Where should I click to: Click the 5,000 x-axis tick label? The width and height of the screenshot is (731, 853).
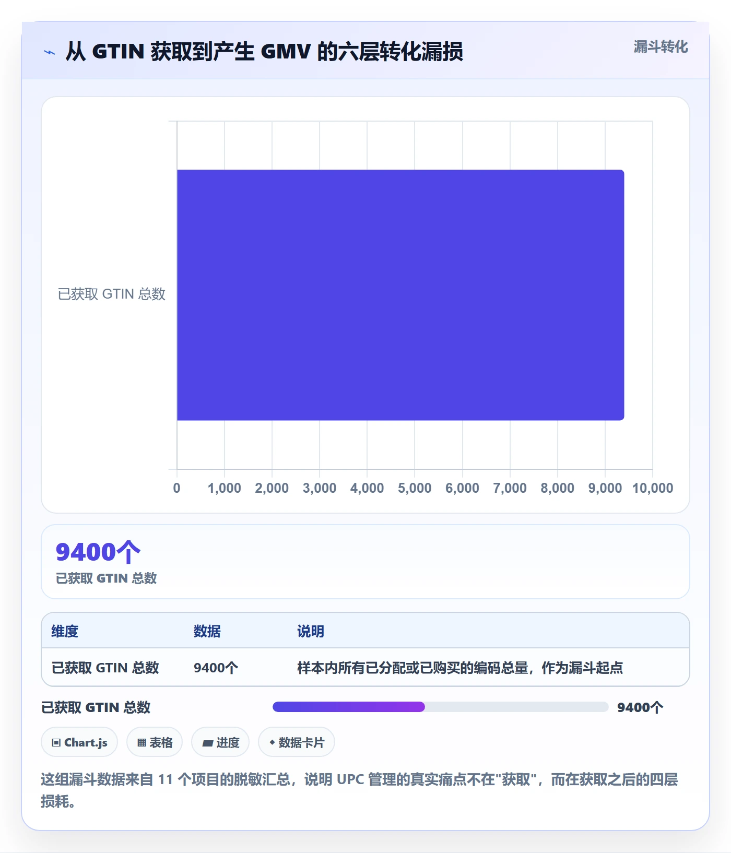415,488
